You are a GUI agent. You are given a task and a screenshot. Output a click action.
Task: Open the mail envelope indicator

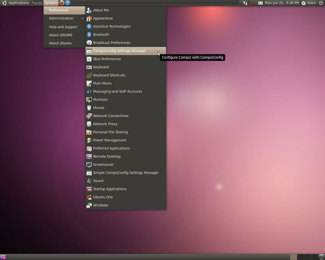pyautogui.click(x=260, y=3)
